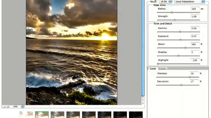Click the Strength value field
The width and height of the screenshot is (211, 118).
tap(195, 16)
